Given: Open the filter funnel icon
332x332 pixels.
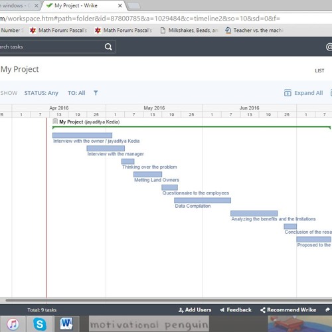Looking at the screenshot, I should [x=96, y=93].
